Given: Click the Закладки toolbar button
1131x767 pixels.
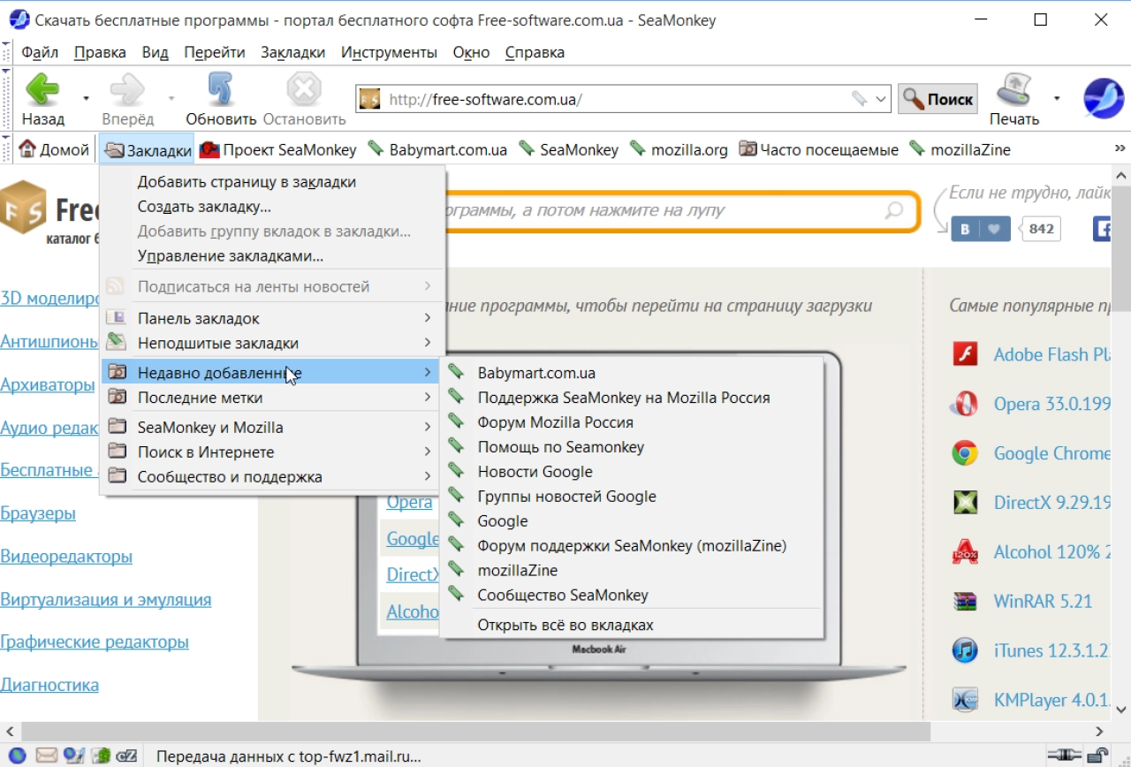Looking at the screenshot, I should pos(147,149).
